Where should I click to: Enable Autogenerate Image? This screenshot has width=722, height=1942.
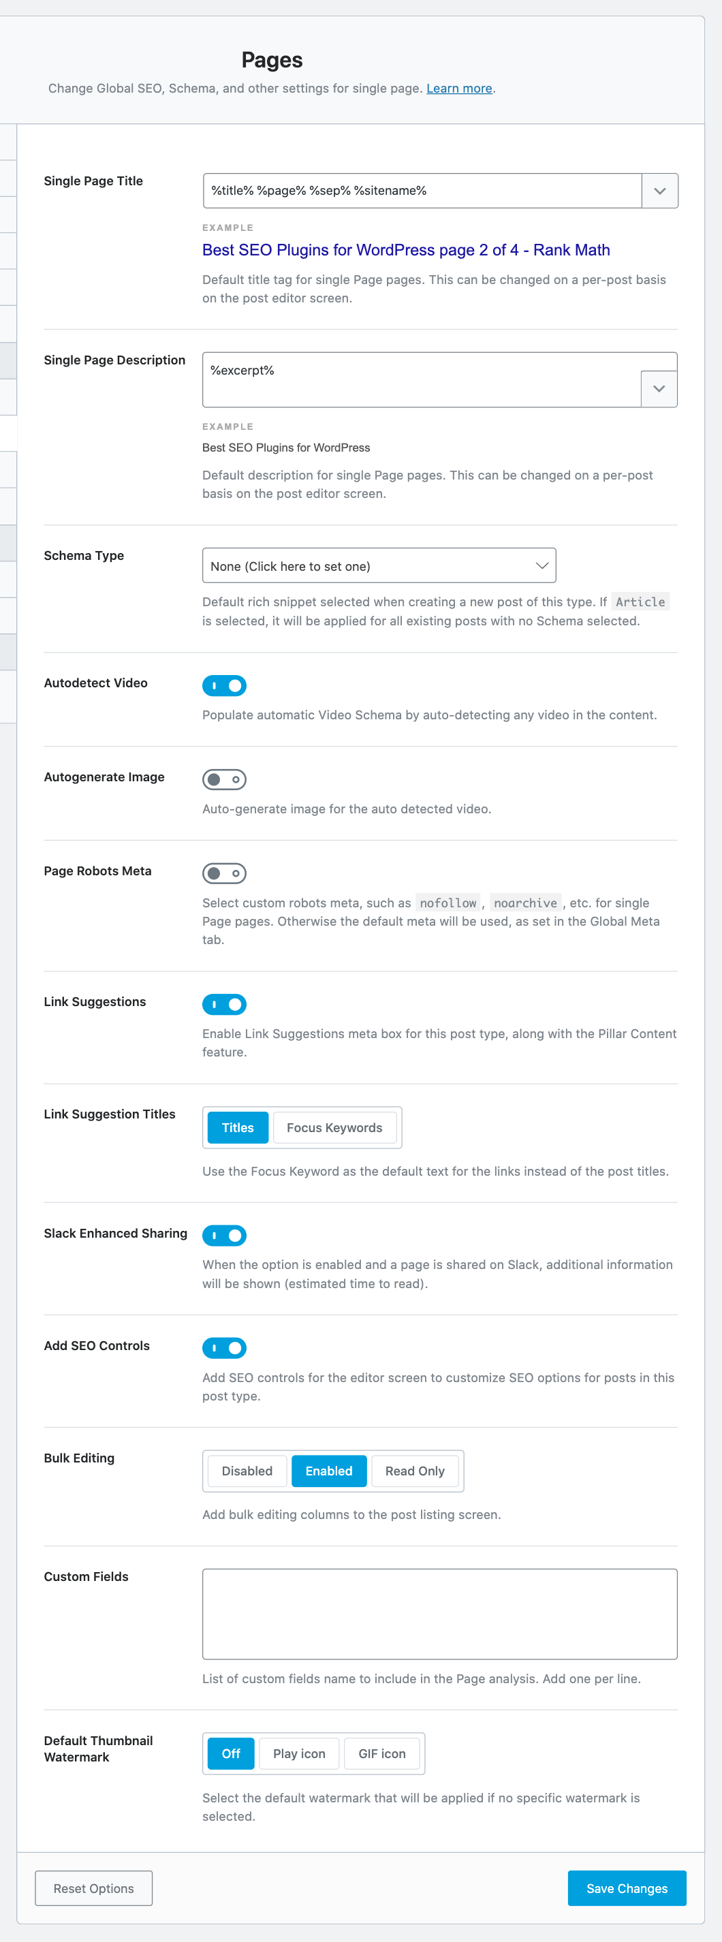point(224,779)
